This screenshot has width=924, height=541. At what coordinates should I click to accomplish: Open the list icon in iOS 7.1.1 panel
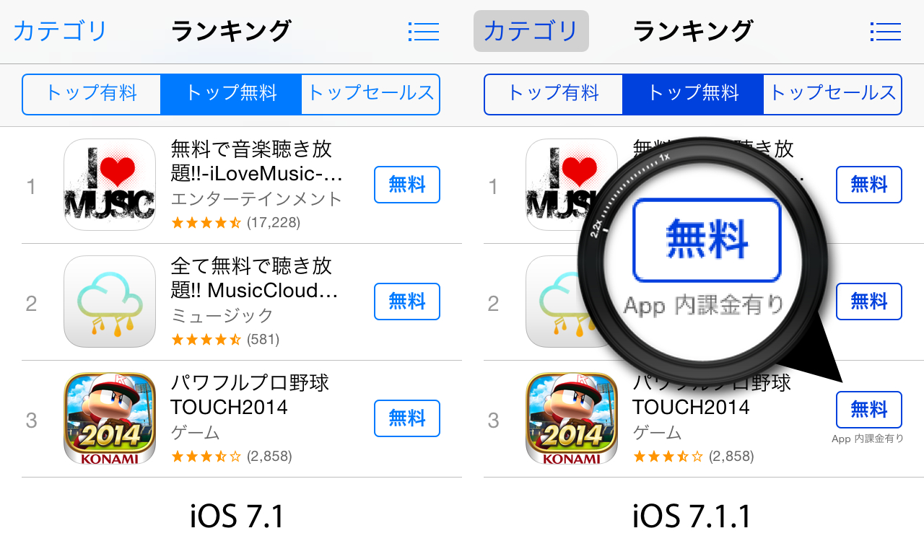(x=885, y=31)
